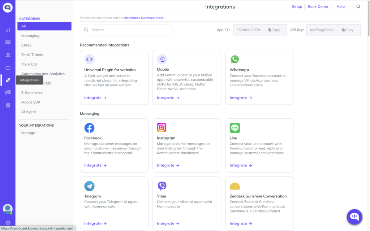Viewport: 370px width, 231px height.
Task: Click the Kommunicate logo at the top left
Action: point(8,7)
